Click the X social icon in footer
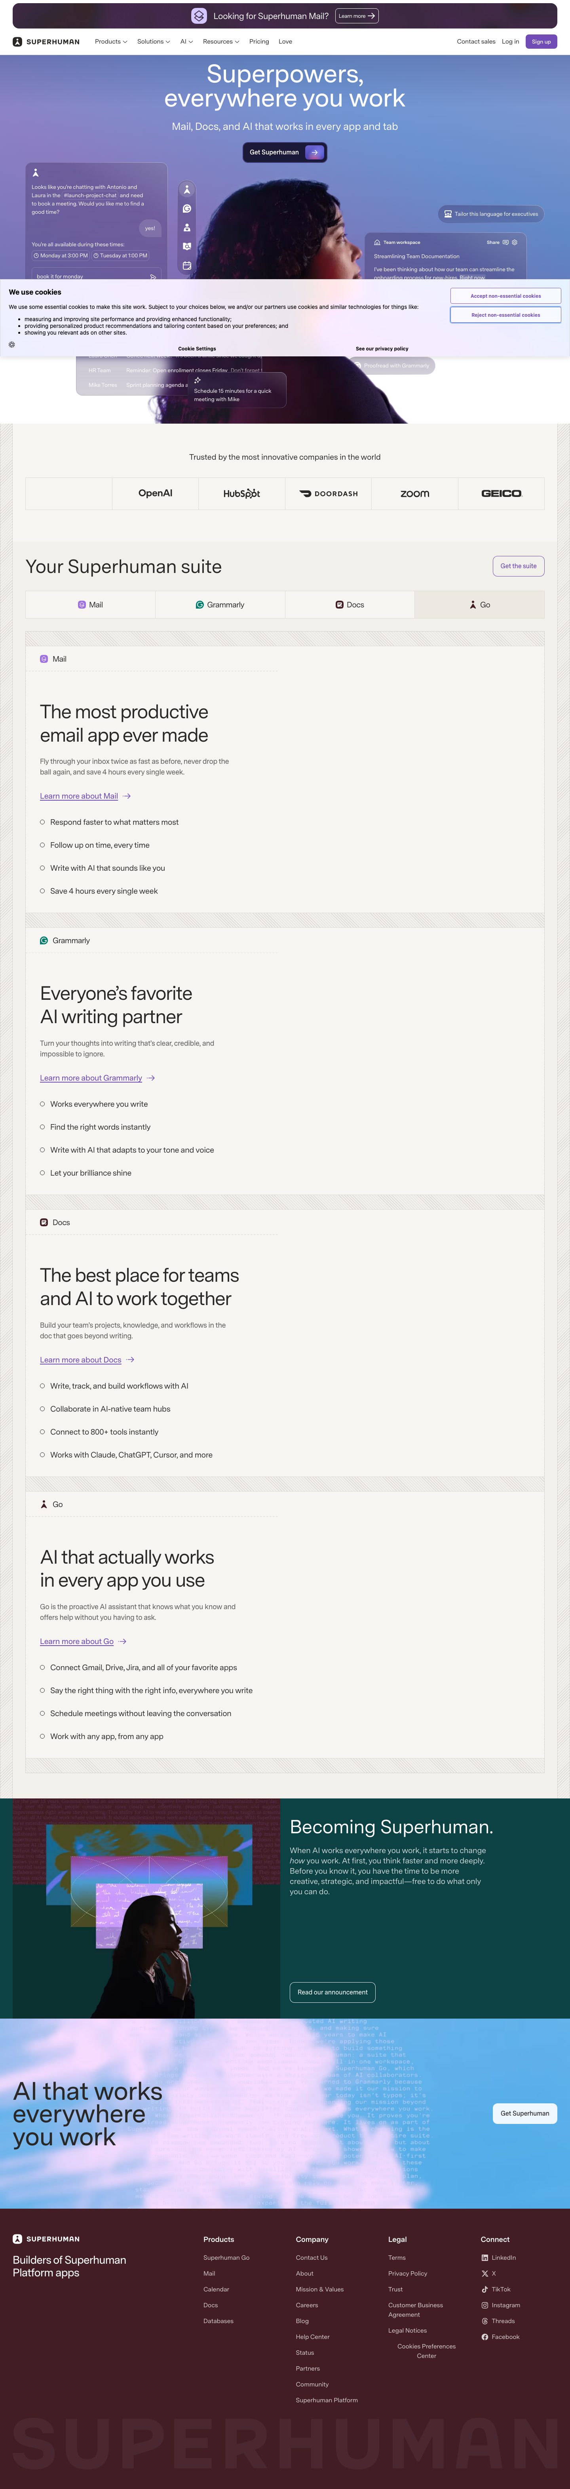570x2489 pixels. pos(485,2274)
